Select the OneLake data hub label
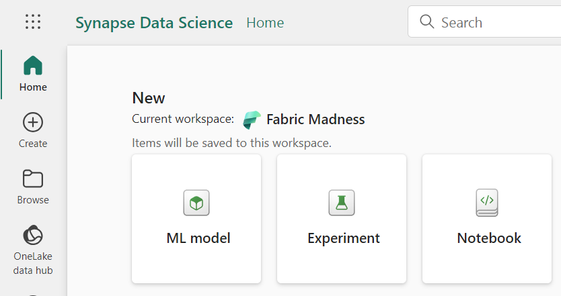This screenshot has height=296, width=561. pos(33,263)
